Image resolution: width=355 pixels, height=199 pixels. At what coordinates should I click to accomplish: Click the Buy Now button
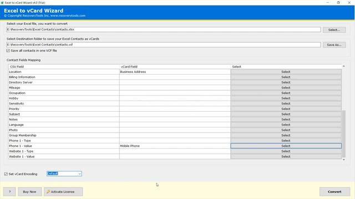pos(29,192)
